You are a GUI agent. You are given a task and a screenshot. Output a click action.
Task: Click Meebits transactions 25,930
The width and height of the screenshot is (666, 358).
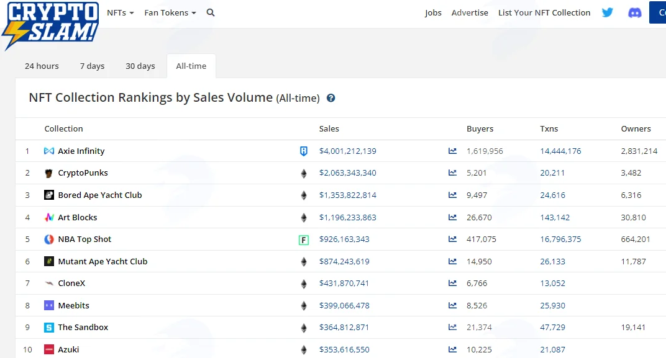552,305
